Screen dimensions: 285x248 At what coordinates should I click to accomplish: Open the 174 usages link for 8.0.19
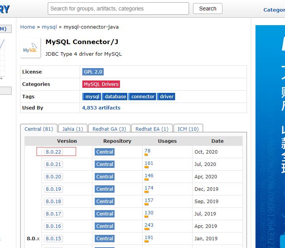(149, 188)
